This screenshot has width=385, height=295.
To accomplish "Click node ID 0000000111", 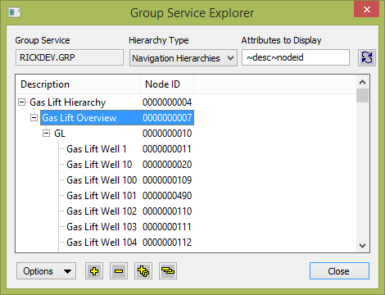I will point(167,227).
